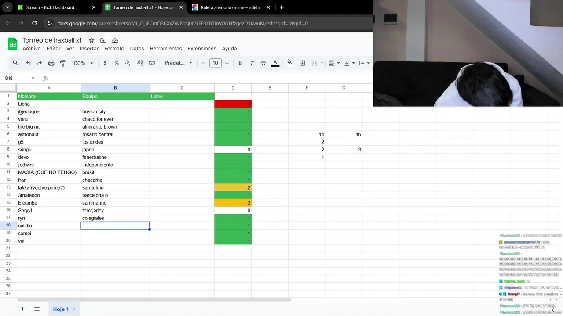Open the Datos menu
This screenshot has width=563, height=316.
coord(137,49)
